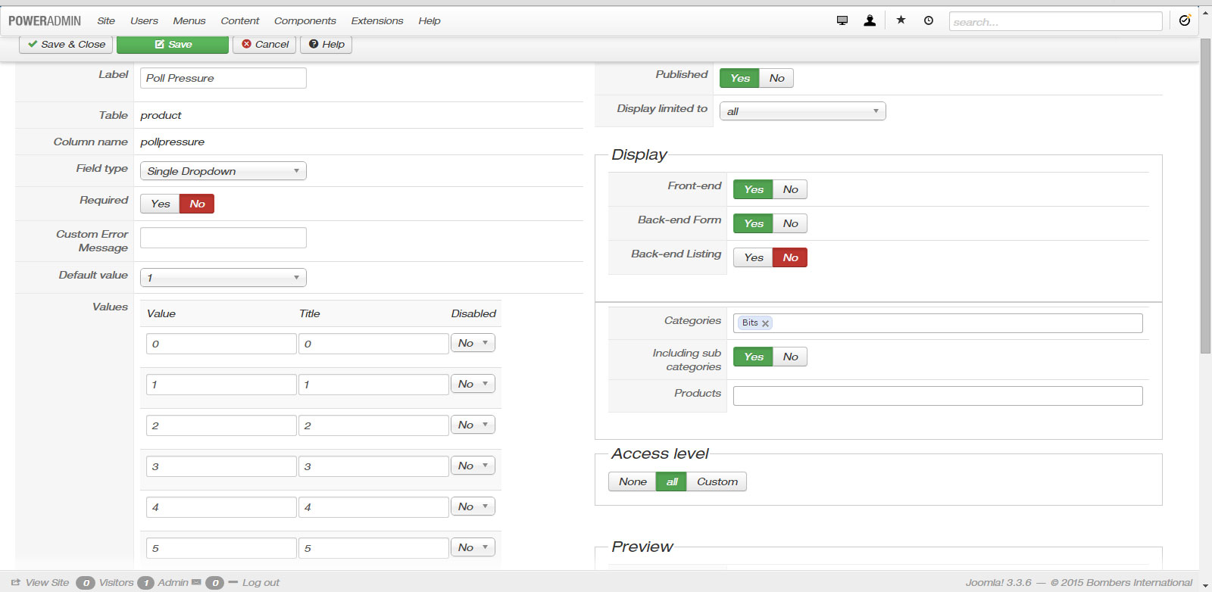Open Disabled dropdown for value 1
The image size is (1212, 592).
pyautogui.click(x=473, y=384)
